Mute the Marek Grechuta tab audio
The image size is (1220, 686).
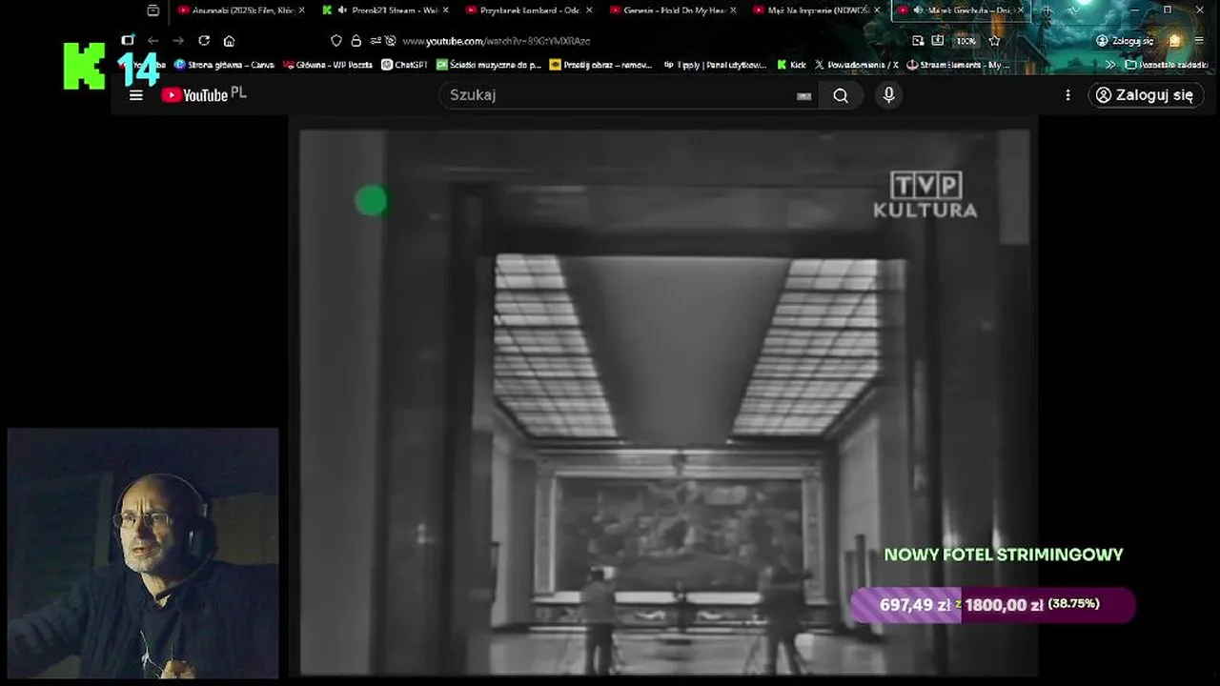[x=918, y=10]
